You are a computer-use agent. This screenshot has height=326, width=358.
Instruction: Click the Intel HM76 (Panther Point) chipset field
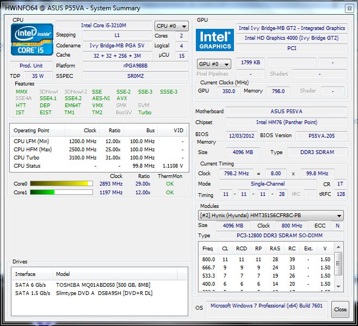(x=287, y=122)
